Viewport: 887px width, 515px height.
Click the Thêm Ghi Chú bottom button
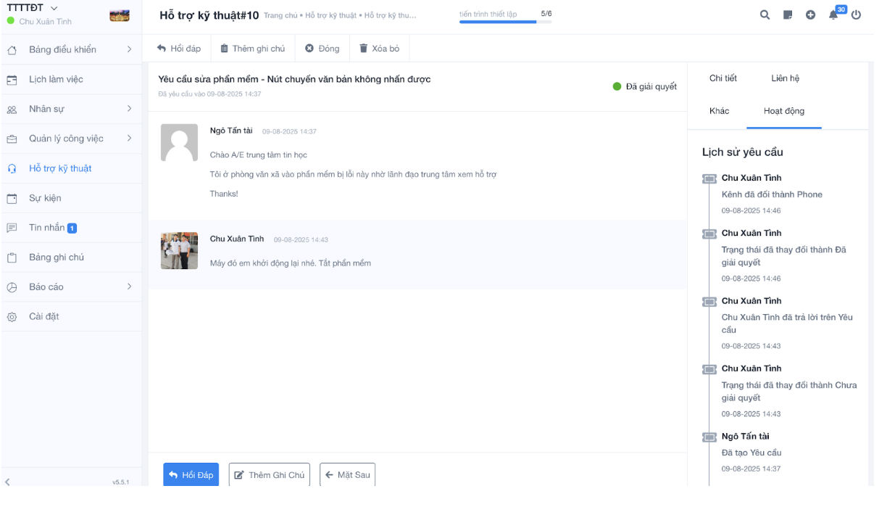(x=269, y=475)
